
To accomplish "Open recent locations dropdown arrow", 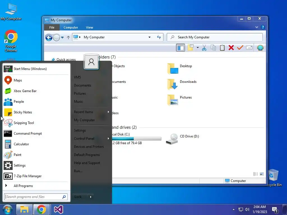I will [62, 38].
